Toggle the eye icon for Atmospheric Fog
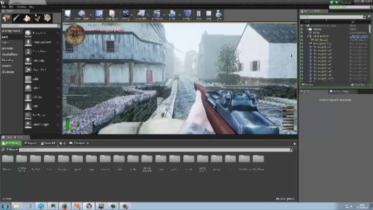Viewport: 373px width, 210px height. coord(302,43)
